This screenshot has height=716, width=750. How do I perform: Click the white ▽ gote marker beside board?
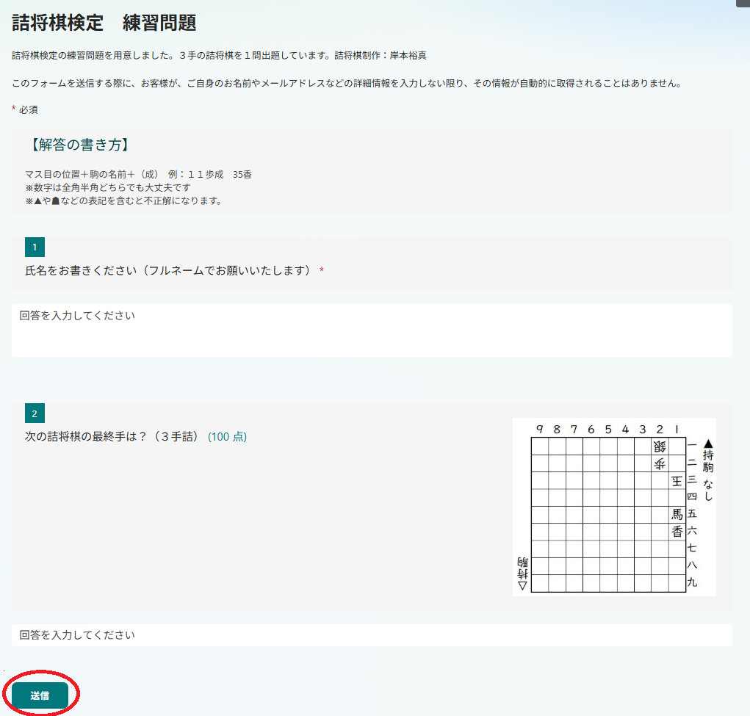pyautogui.click(x=522, y=586)
